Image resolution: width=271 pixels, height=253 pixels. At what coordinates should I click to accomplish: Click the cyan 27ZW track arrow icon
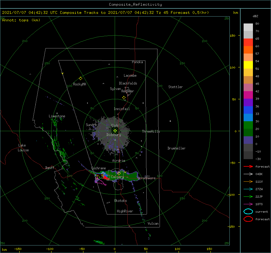tap(248, 189)
